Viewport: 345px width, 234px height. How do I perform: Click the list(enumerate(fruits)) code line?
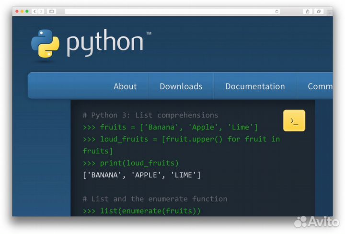tap(142, 211)
